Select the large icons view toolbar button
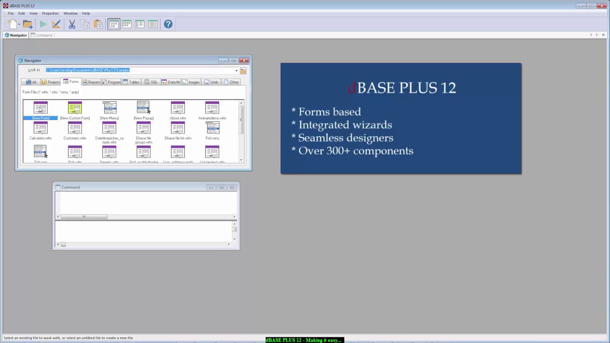The height and width of the screenshot is (343, 610). click(x=113, y=24)
